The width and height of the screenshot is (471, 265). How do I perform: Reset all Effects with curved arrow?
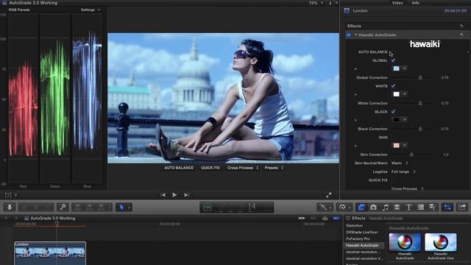[461, 26]
